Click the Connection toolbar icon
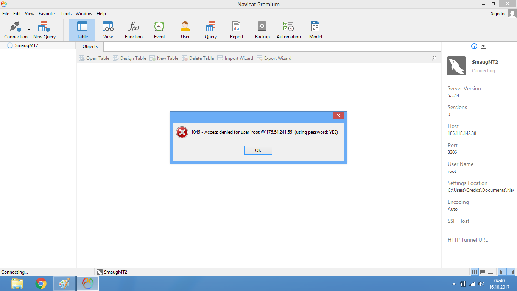 [16, 30]
